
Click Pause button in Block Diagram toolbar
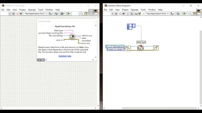pyautogui.click(x=123, y=13)
